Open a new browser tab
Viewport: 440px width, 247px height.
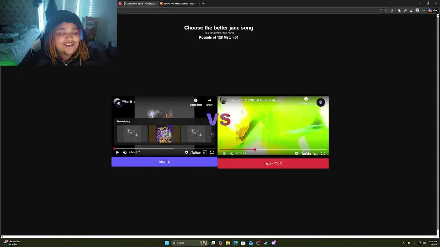[203, 3]
